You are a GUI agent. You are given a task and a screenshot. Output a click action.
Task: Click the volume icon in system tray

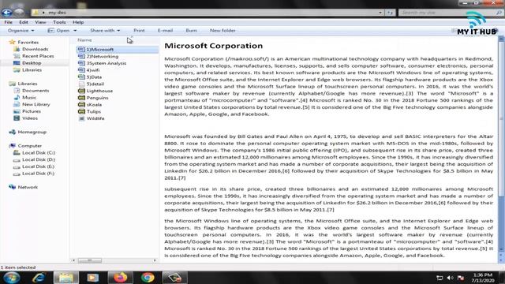[451, 278]
